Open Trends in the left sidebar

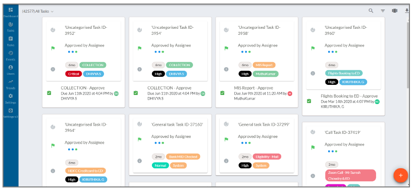click(11, 84)
